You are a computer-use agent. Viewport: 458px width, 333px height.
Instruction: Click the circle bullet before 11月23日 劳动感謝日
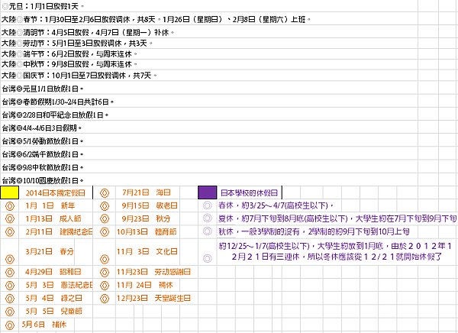point(105,272)
